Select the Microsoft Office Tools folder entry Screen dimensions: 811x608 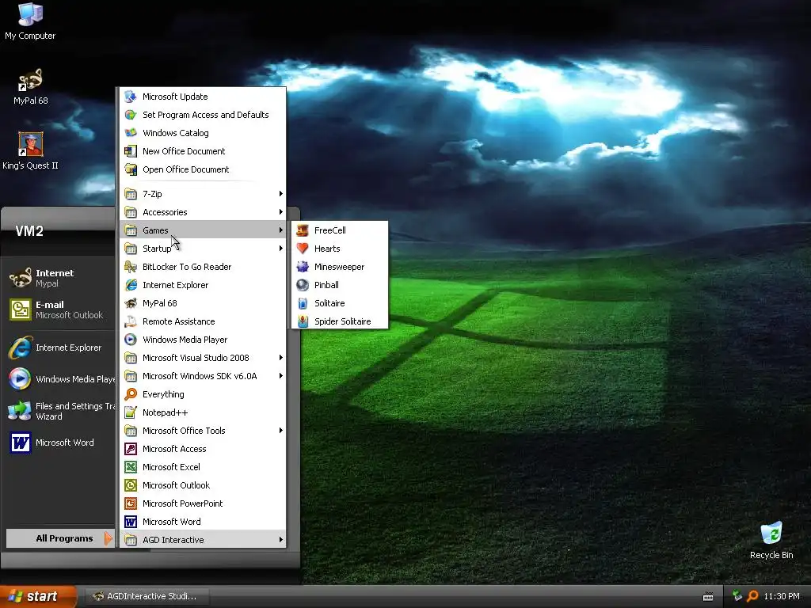[203, 430]
